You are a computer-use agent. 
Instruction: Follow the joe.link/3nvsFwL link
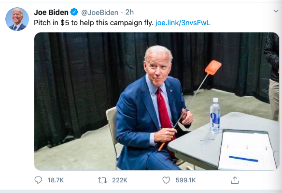click(183, 23)
